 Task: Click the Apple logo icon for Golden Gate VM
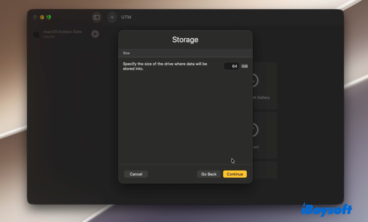(36, 34)
